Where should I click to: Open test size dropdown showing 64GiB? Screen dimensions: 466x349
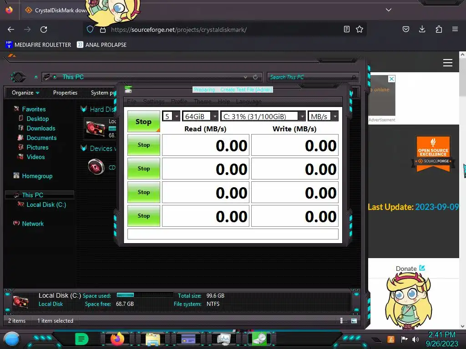(200, 116)
